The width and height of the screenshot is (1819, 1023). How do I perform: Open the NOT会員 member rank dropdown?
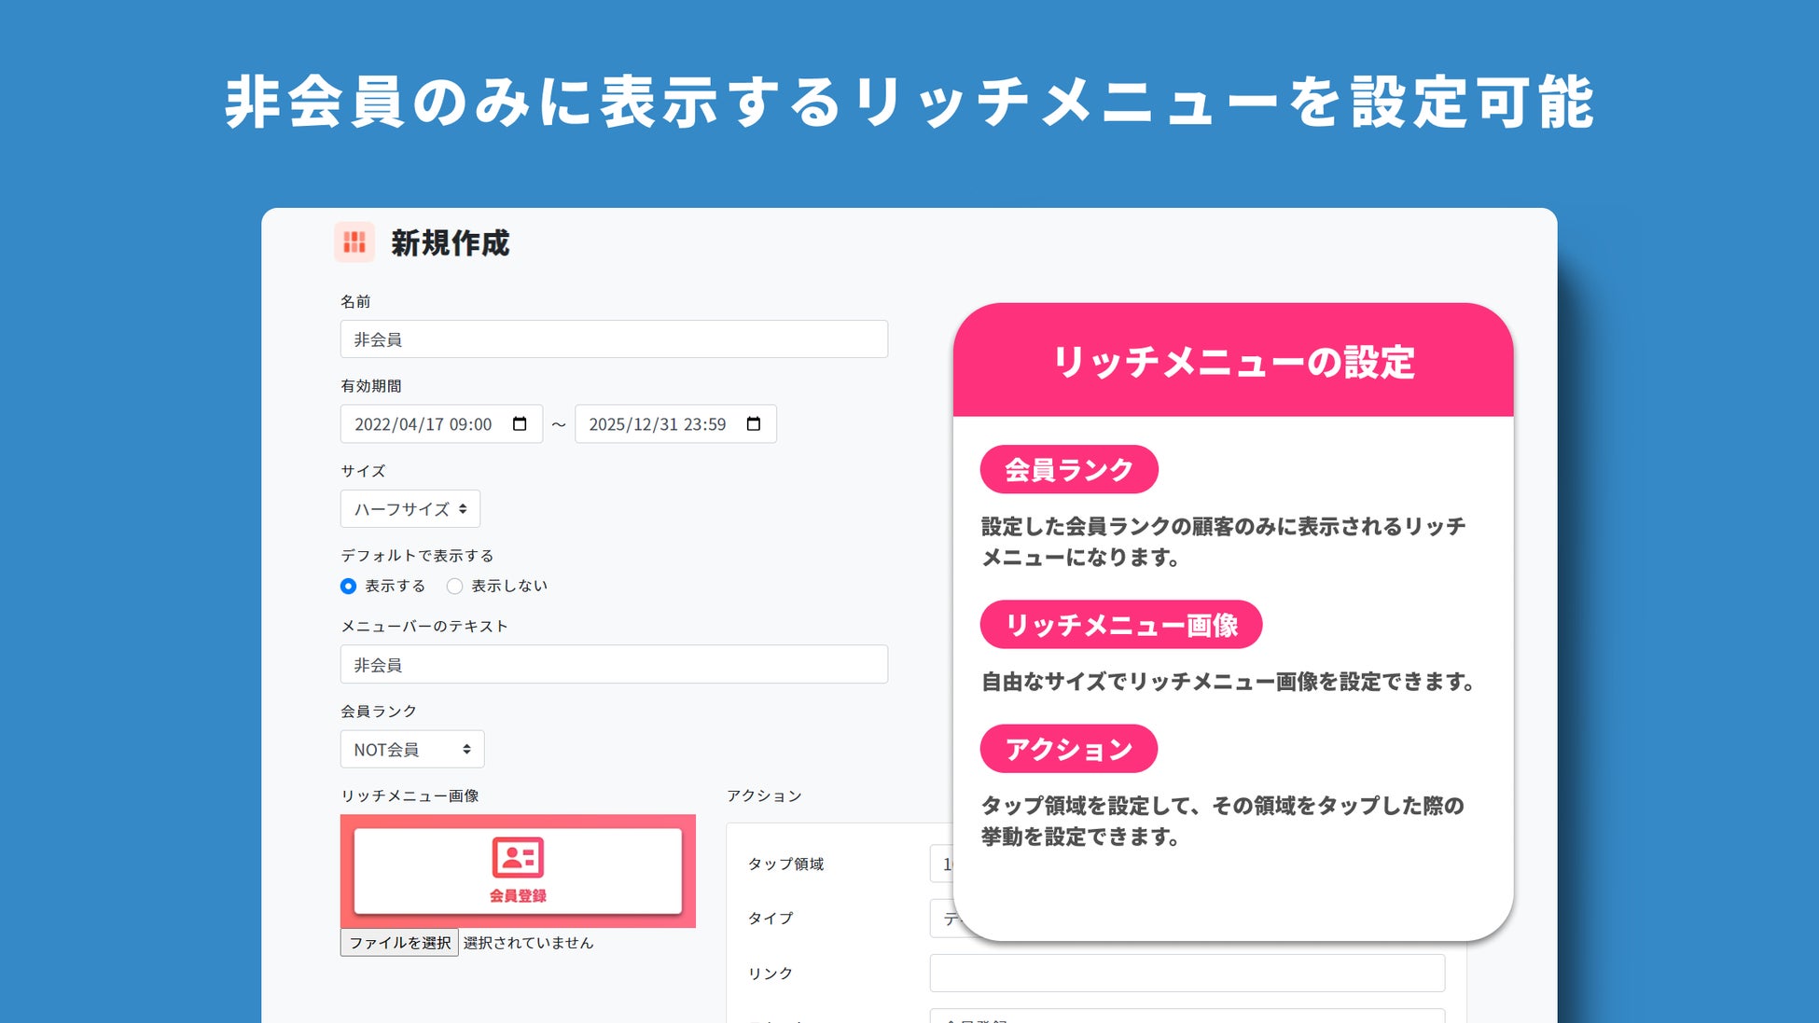412,749
